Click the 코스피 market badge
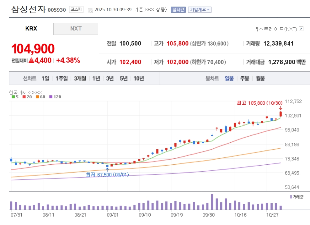This screenshot has width=310, height=225. coord(76,10)
